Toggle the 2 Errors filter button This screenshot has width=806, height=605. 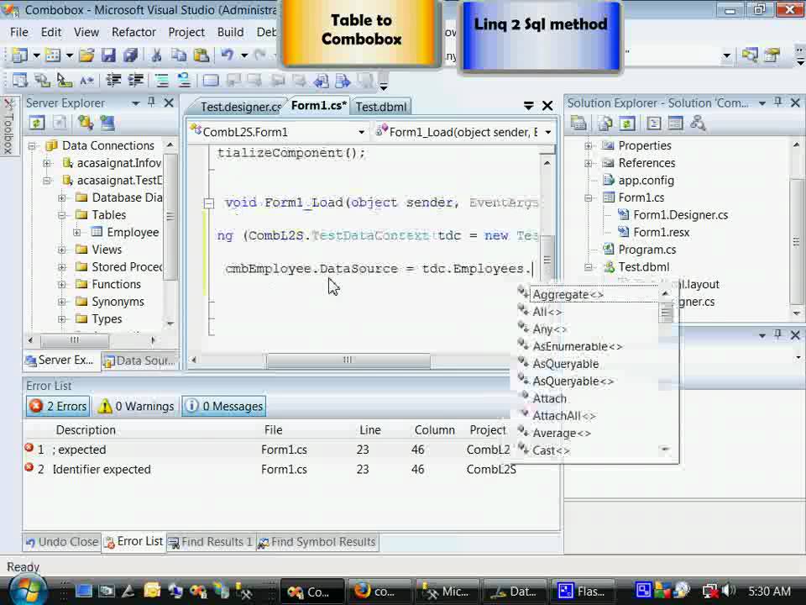click(58, 406)
